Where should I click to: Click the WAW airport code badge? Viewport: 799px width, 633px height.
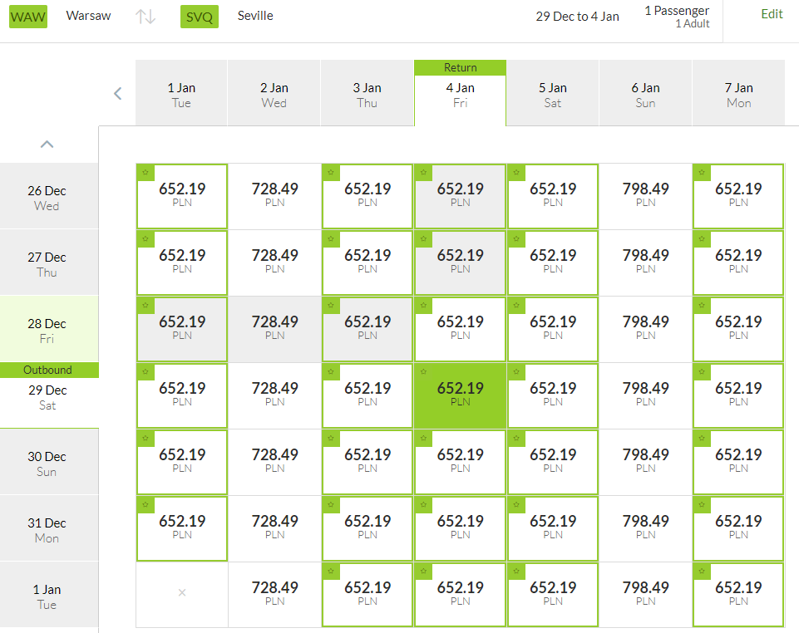28,17
